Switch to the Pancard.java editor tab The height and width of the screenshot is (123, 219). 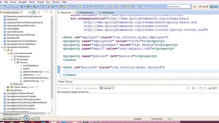[106, 13]
